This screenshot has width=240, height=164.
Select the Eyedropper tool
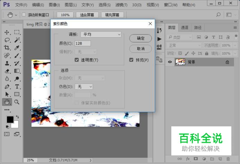(17, 48)
